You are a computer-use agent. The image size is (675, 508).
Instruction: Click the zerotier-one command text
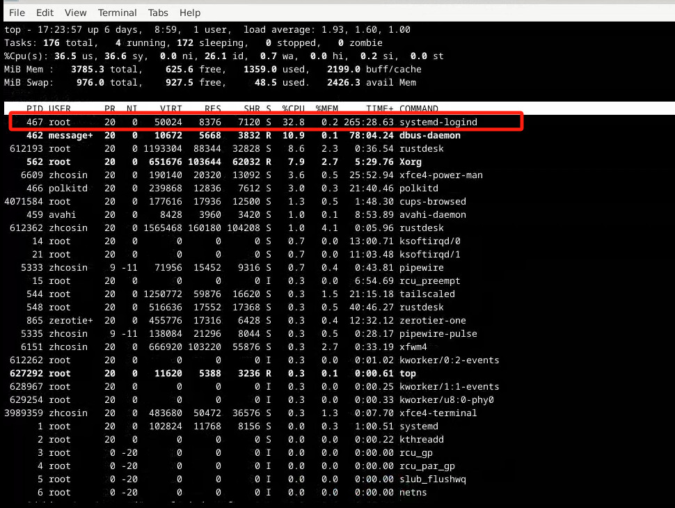[433, 320]
